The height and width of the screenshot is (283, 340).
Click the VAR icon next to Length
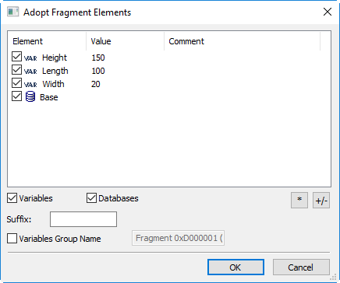click(30, 72)
